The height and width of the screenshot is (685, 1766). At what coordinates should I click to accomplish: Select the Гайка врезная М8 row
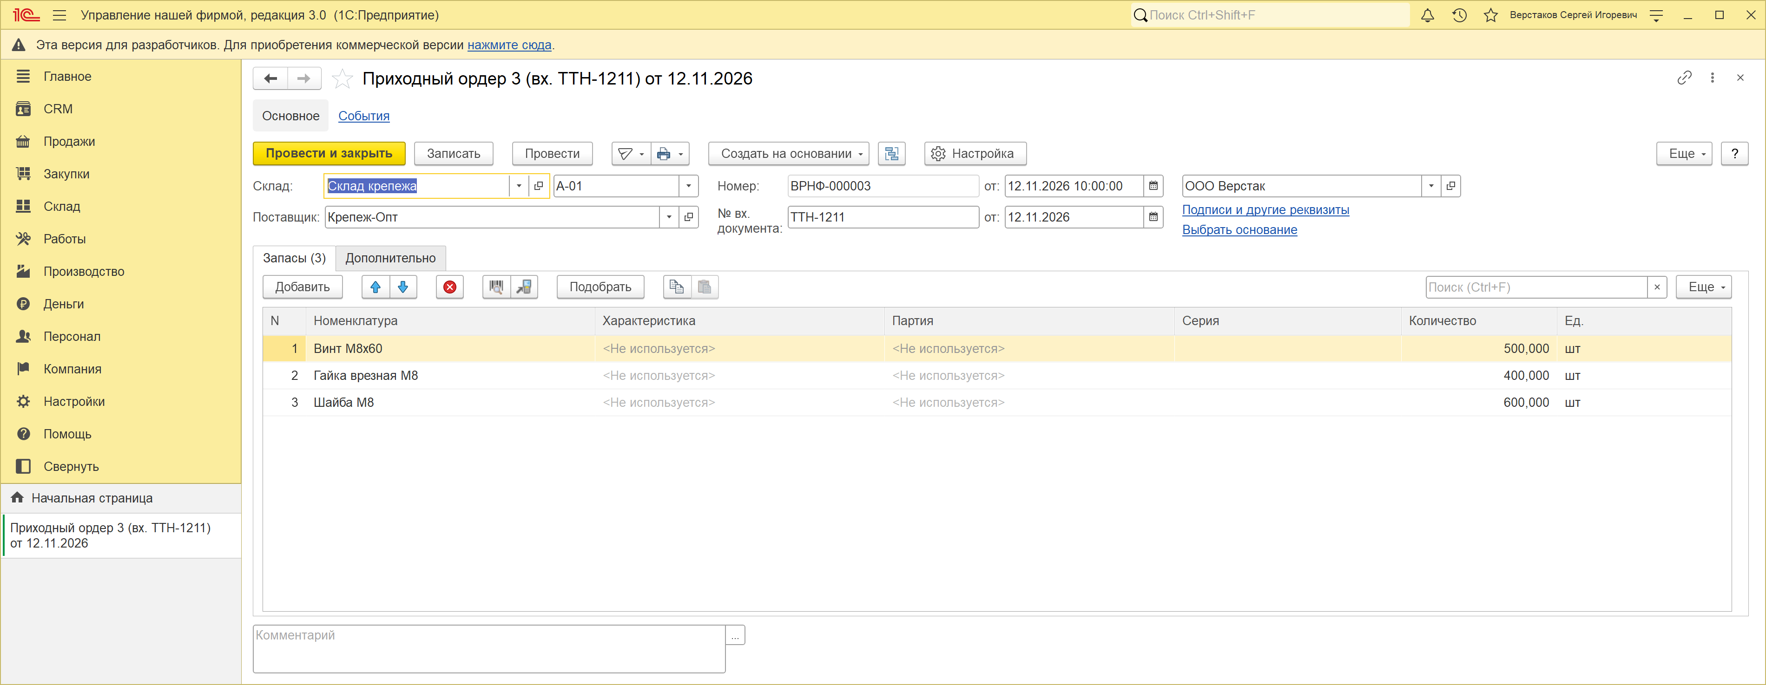click(x=997, y=375)
